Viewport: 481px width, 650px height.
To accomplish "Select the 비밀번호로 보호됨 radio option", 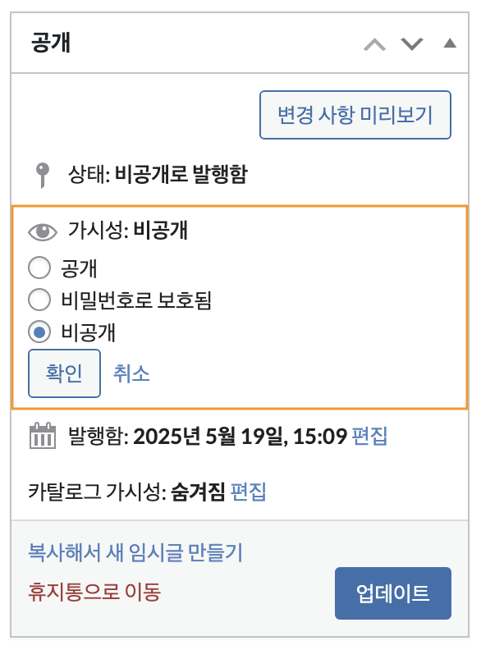I will 39,300.
